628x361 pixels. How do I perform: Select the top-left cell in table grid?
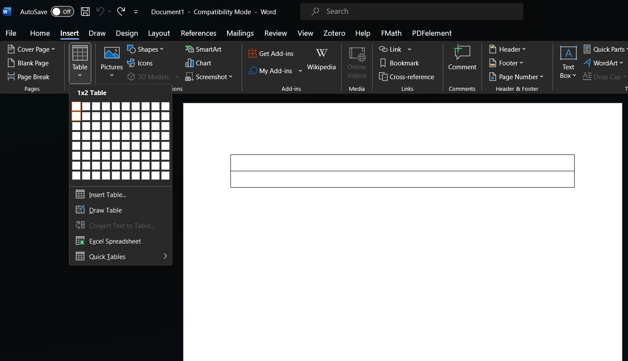[76, 106]
